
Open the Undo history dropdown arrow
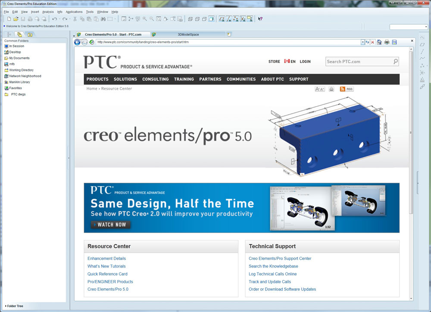pyautogui.click(x=59, y=19)
